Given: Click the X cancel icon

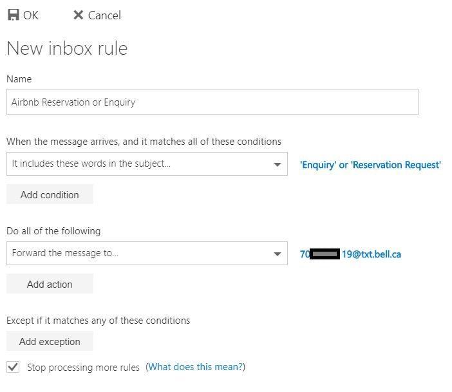Looking at the screenshot, I should click(78, 15).
